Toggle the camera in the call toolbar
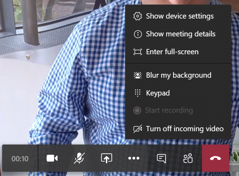The image size is (239, 176). [52, 158]
